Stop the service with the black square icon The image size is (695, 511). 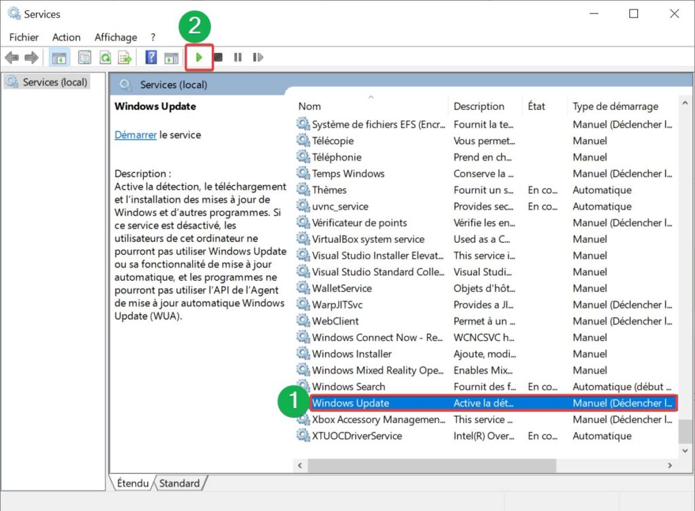tap(218, 57)
